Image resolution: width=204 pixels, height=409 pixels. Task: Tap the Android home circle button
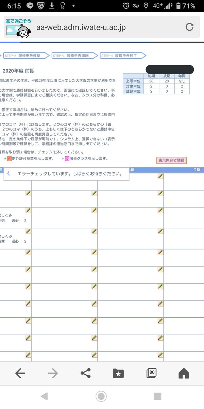coord(101,396)
